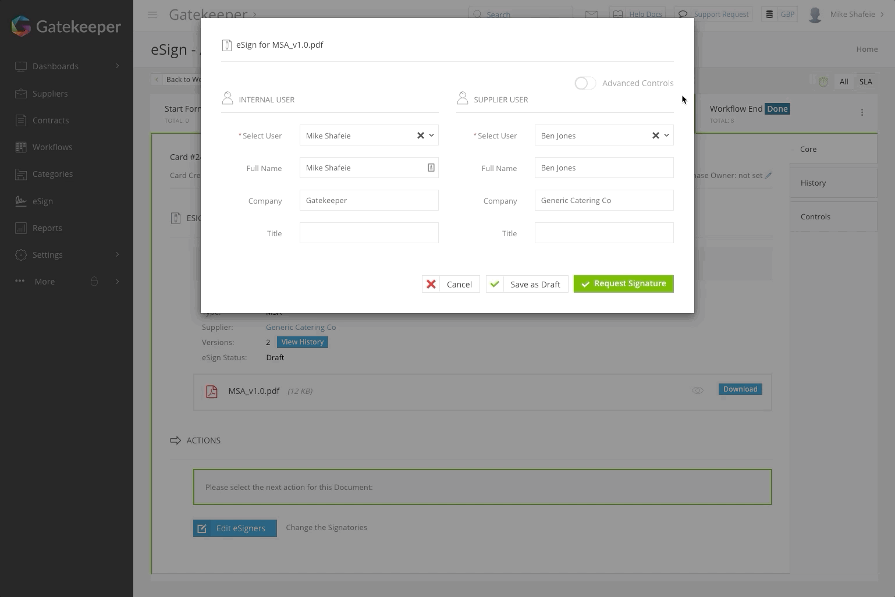Image resolution: width=895 pixels, height=597 pixels.
Task: Click the contact card icon in the internal Full Name field
Action: pyautogui.click(x=431, y=168)
